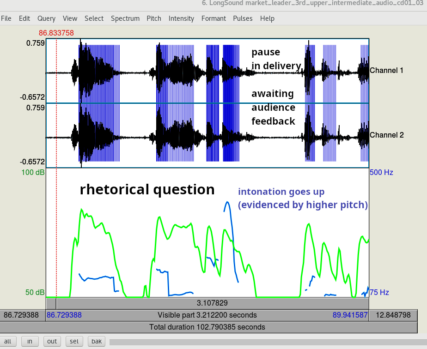The image size is (427, 349).
Task: Open the Pitch menu
Action: click(154, 18)
